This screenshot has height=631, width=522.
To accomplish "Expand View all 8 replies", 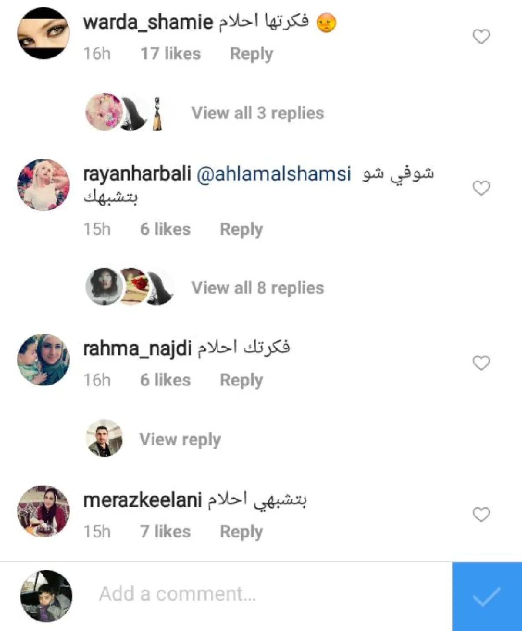I will (x=258, y=288).
